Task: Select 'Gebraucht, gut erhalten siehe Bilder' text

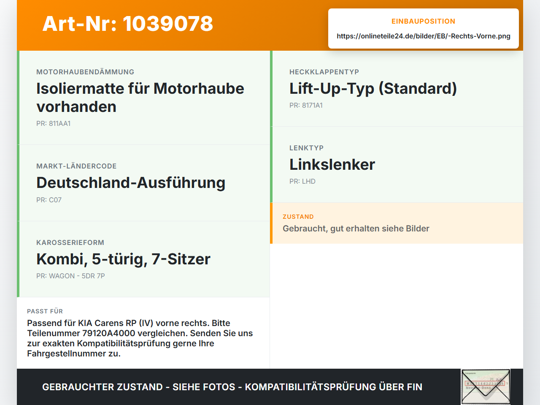Action: (x=356, y=228)
